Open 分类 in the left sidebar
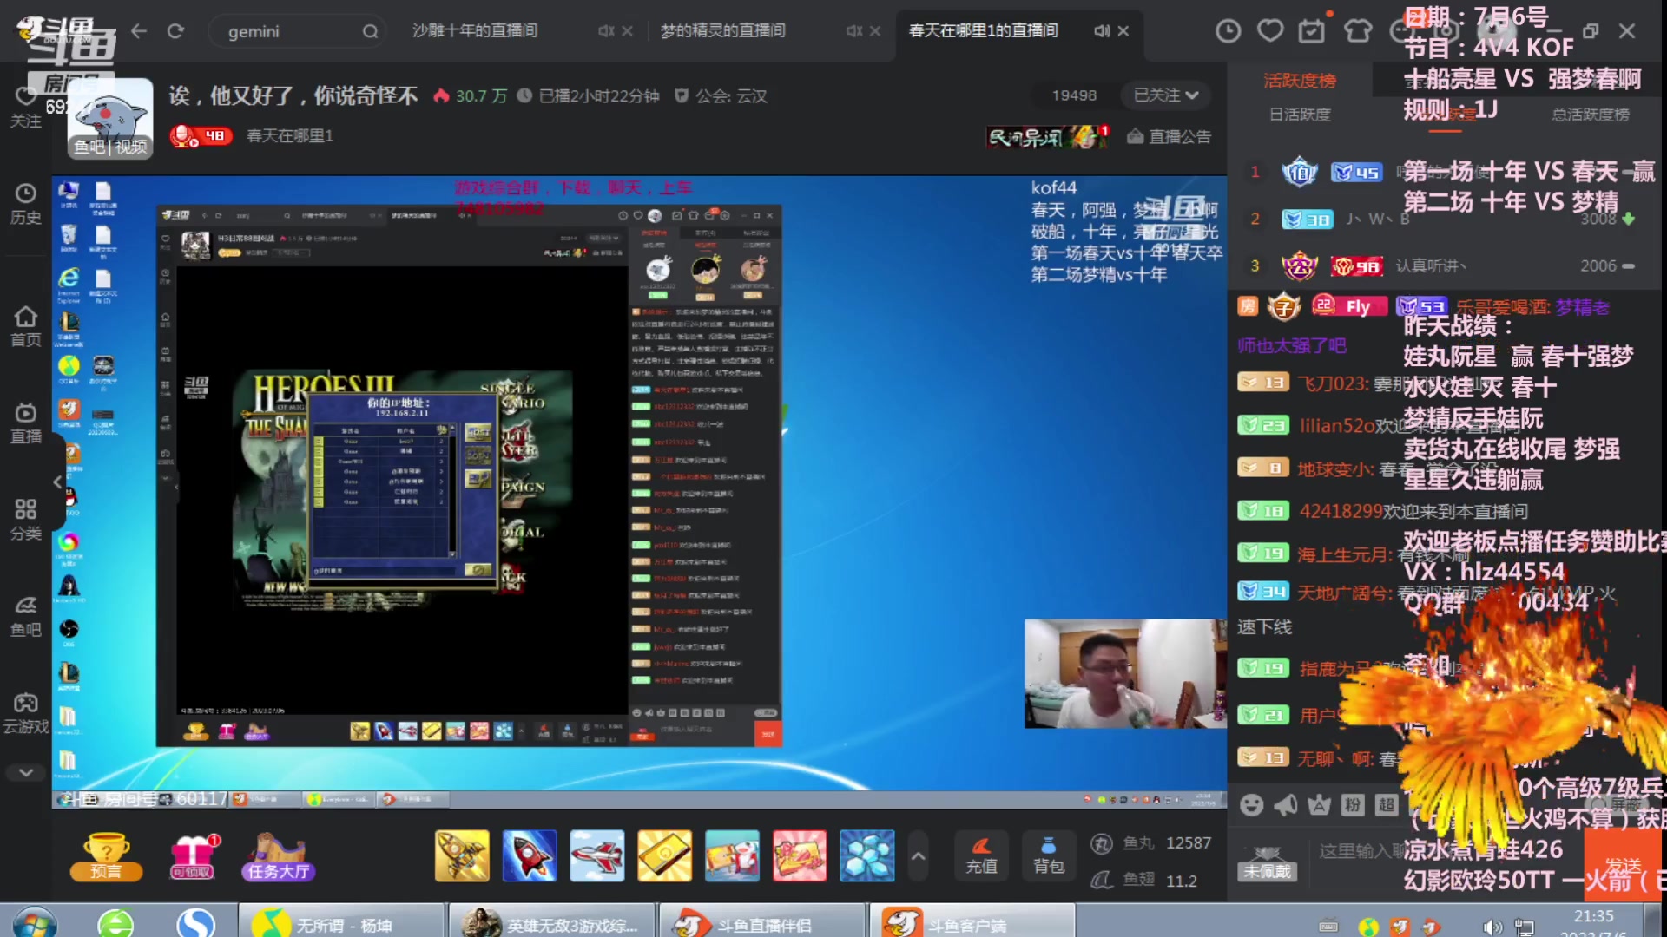Image resolution: width=1667 pixels, height=937 pixels. point(25,520)
